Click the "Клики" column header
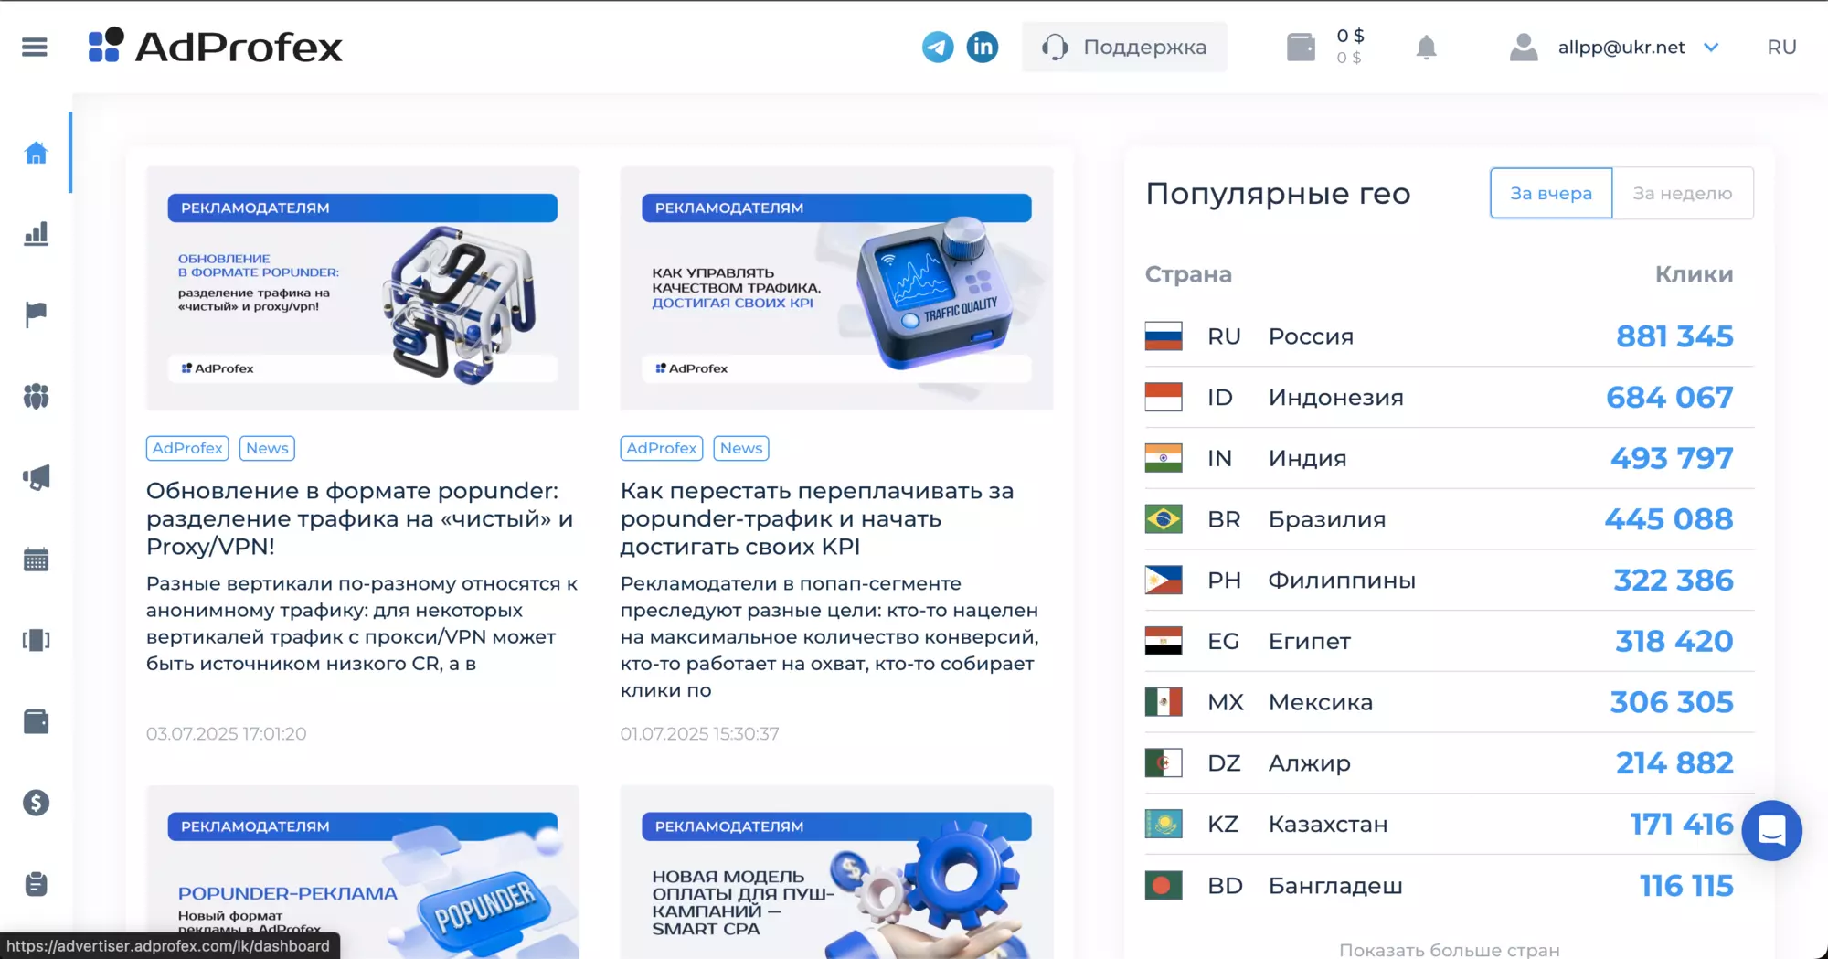Image resolution: width=1828 pixels, height=959 pixels. coord(1694,274)
